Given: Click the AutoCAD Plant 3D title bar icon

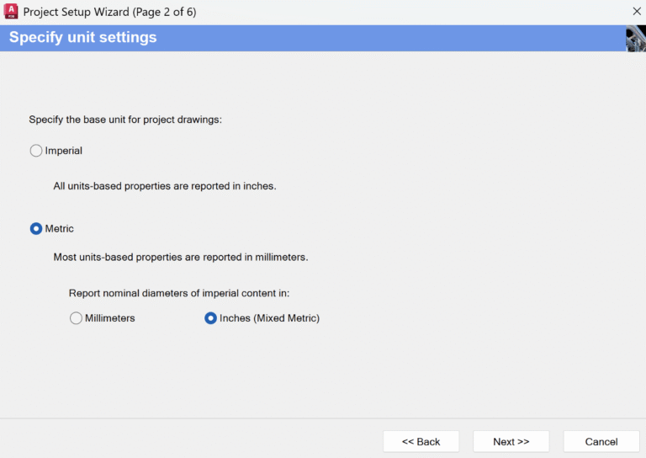Looking at the screenshot, I should pyautogui.click(x=11, y=11).
